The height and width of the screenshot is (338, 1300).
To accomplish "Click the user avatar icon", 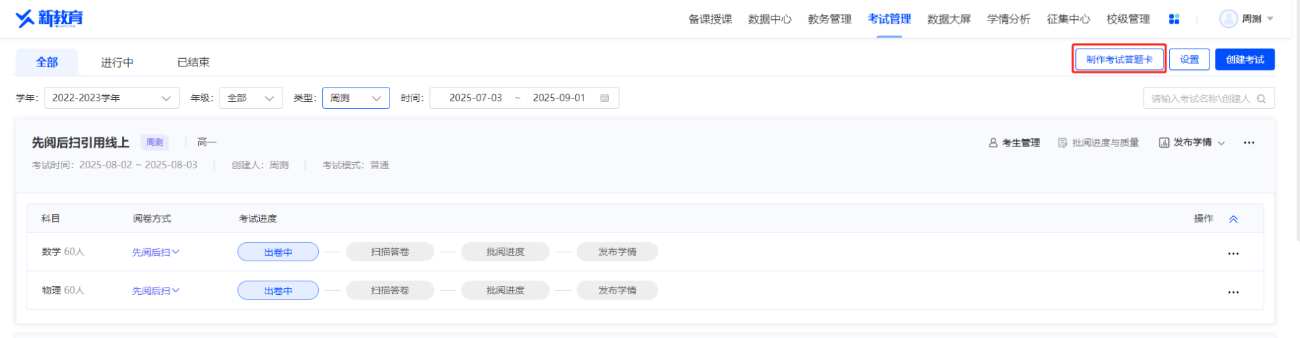I will click(1228, 18).
